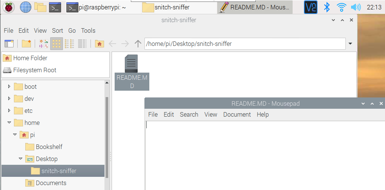This screenshot has height=190, width=385.
Task: Select Filesystem Root in the places list
Action: [34, 70]
